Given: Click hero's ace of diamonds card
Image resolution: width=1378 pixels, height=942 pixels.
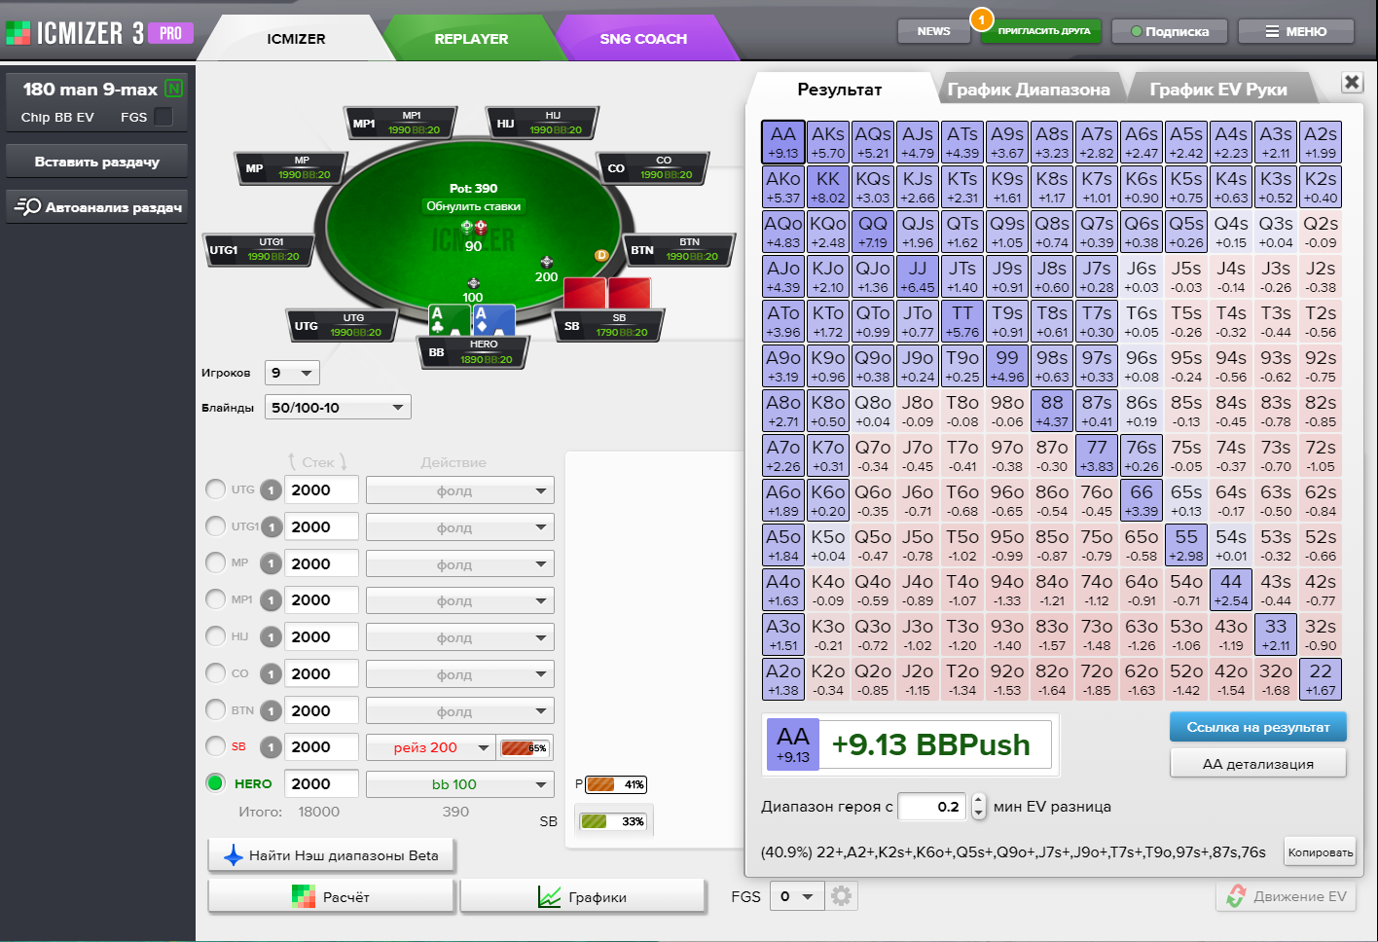Looking at the screenshot, I should point(493,319).
